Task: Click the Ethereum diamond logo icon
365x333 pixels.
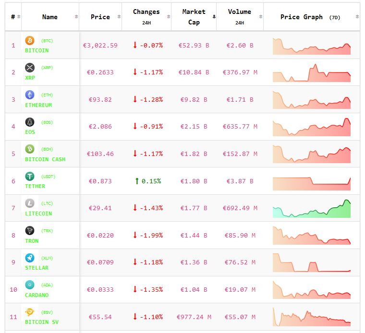Action: (x=30, y=95)
